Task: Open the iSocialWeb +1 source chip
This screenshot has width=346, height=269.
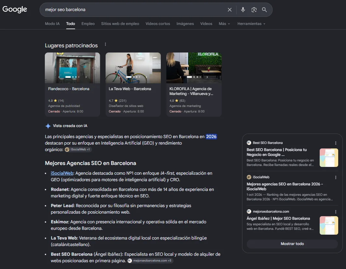Action: point(78,149)
